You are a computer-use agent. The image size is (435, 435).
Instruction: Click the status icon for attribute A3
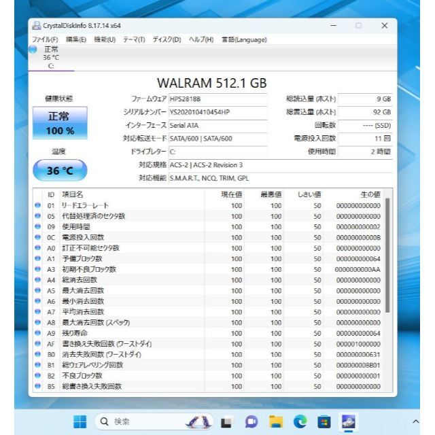[38, 269]
